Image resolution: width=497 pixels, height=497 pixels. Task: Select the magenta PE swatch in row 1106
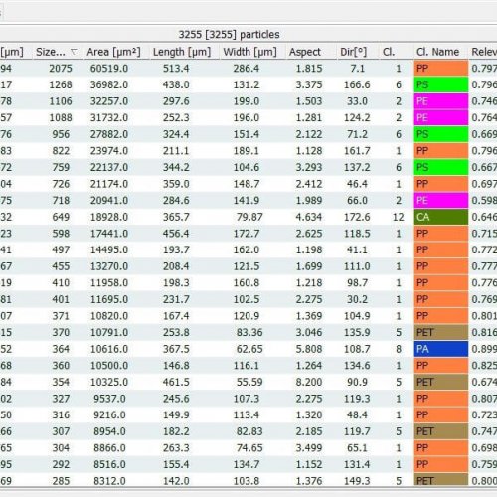(x=440, y=101)
